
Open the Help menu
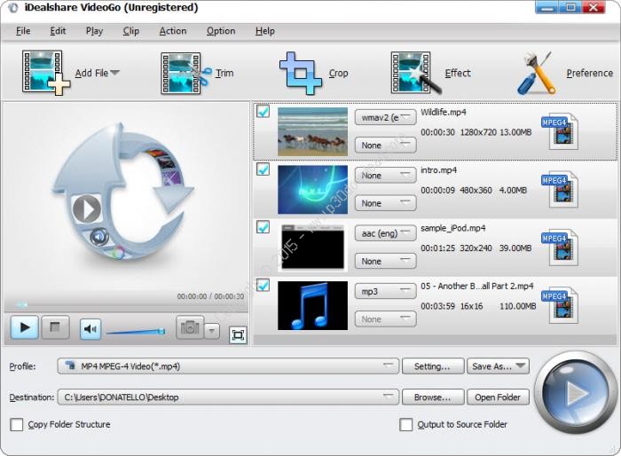265,31
